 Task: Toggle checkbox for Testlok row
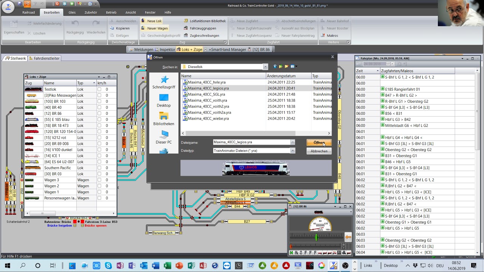tap(99, 90)
